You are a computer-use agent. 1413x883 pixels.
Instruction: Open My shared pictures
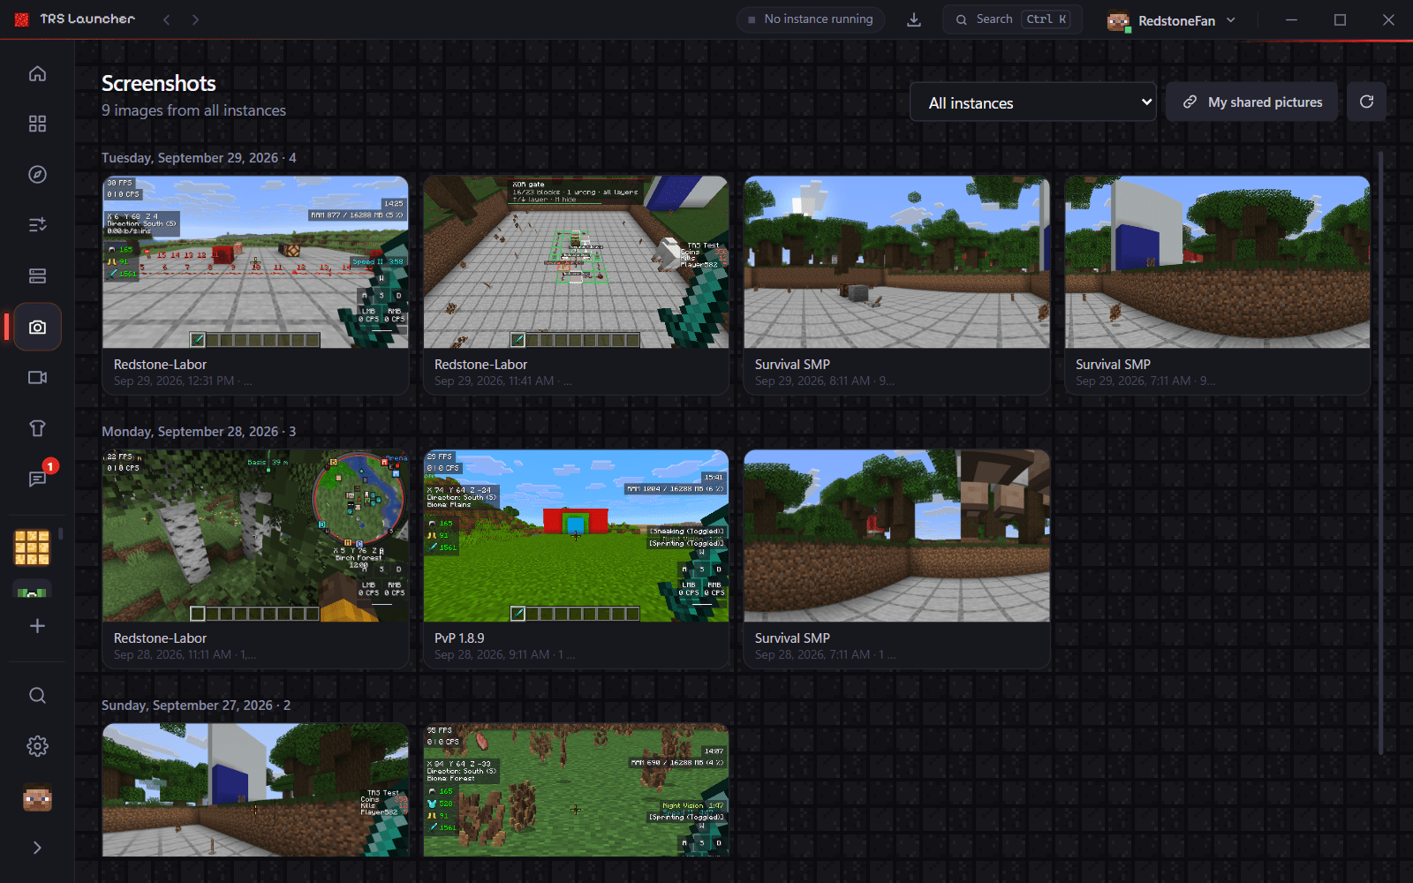[x=1252, y=102]
